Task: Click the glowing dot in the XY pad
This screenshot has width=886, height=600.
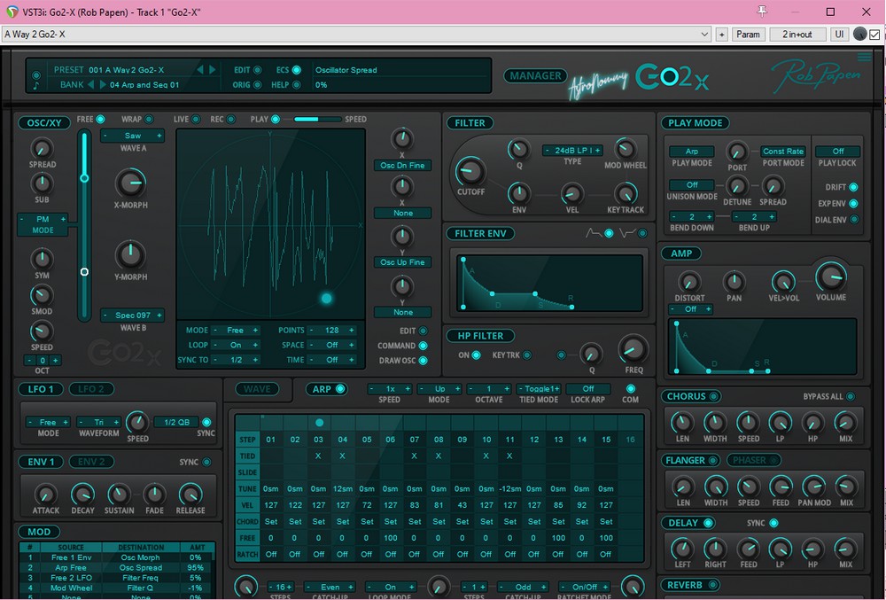Action: click(327, 299)
